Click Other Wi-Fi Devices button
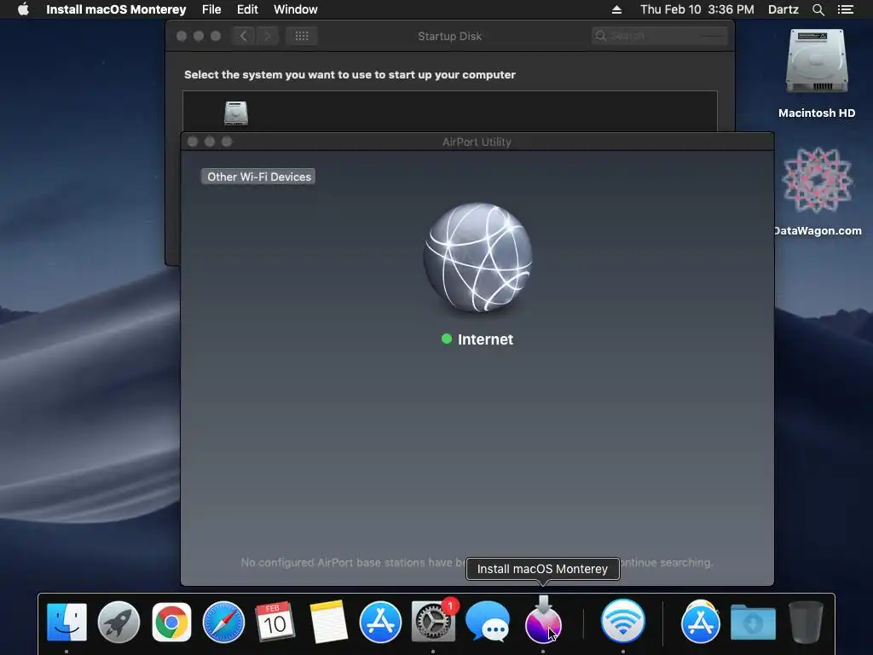This screenshot has width=873, height=655. coord(258,177)
